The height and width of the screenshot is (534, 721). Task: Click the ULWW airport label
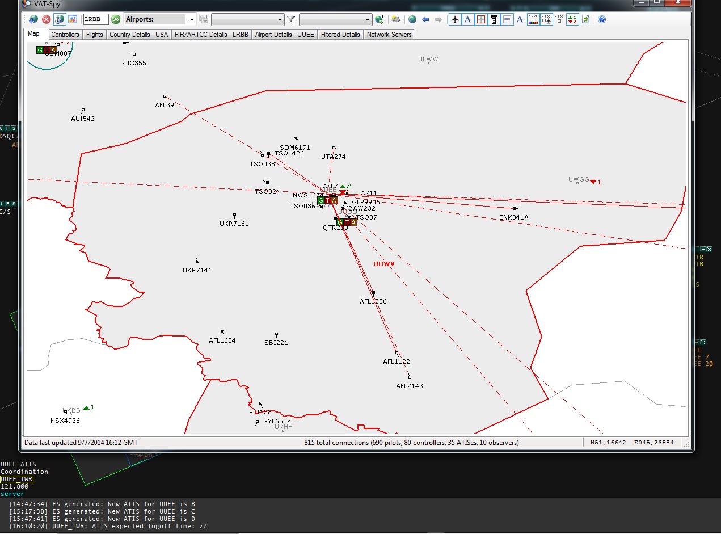click(428, 59)
